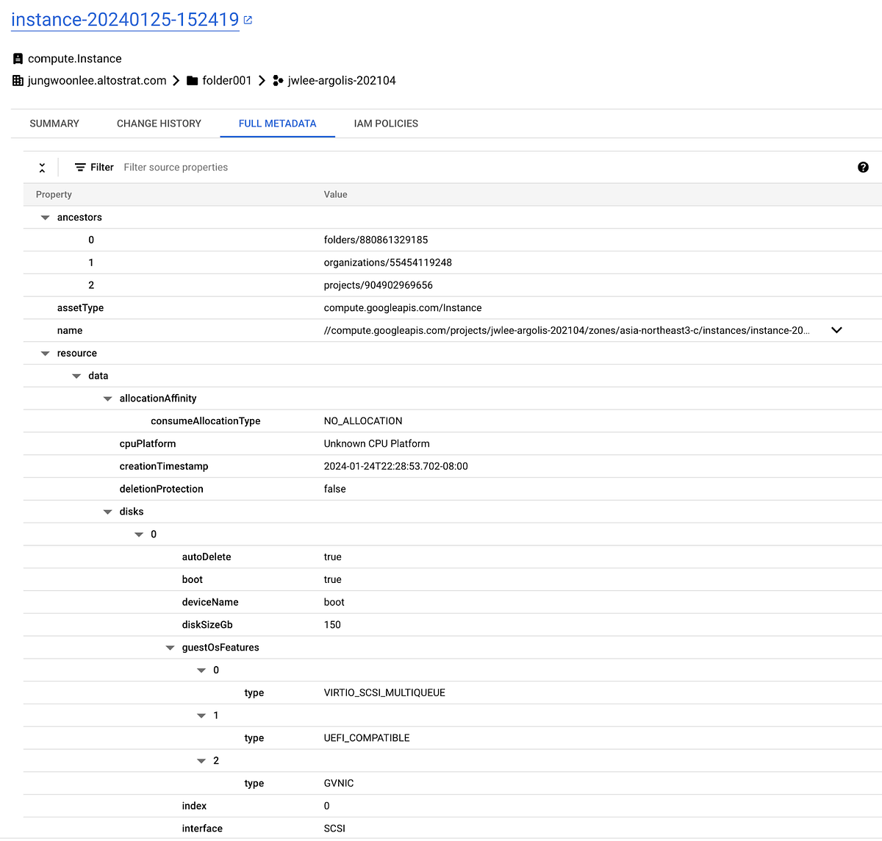Screen dimensions: 882x841
Task: Click the compute.Instance asset type icon
Action: pos(16,58)
